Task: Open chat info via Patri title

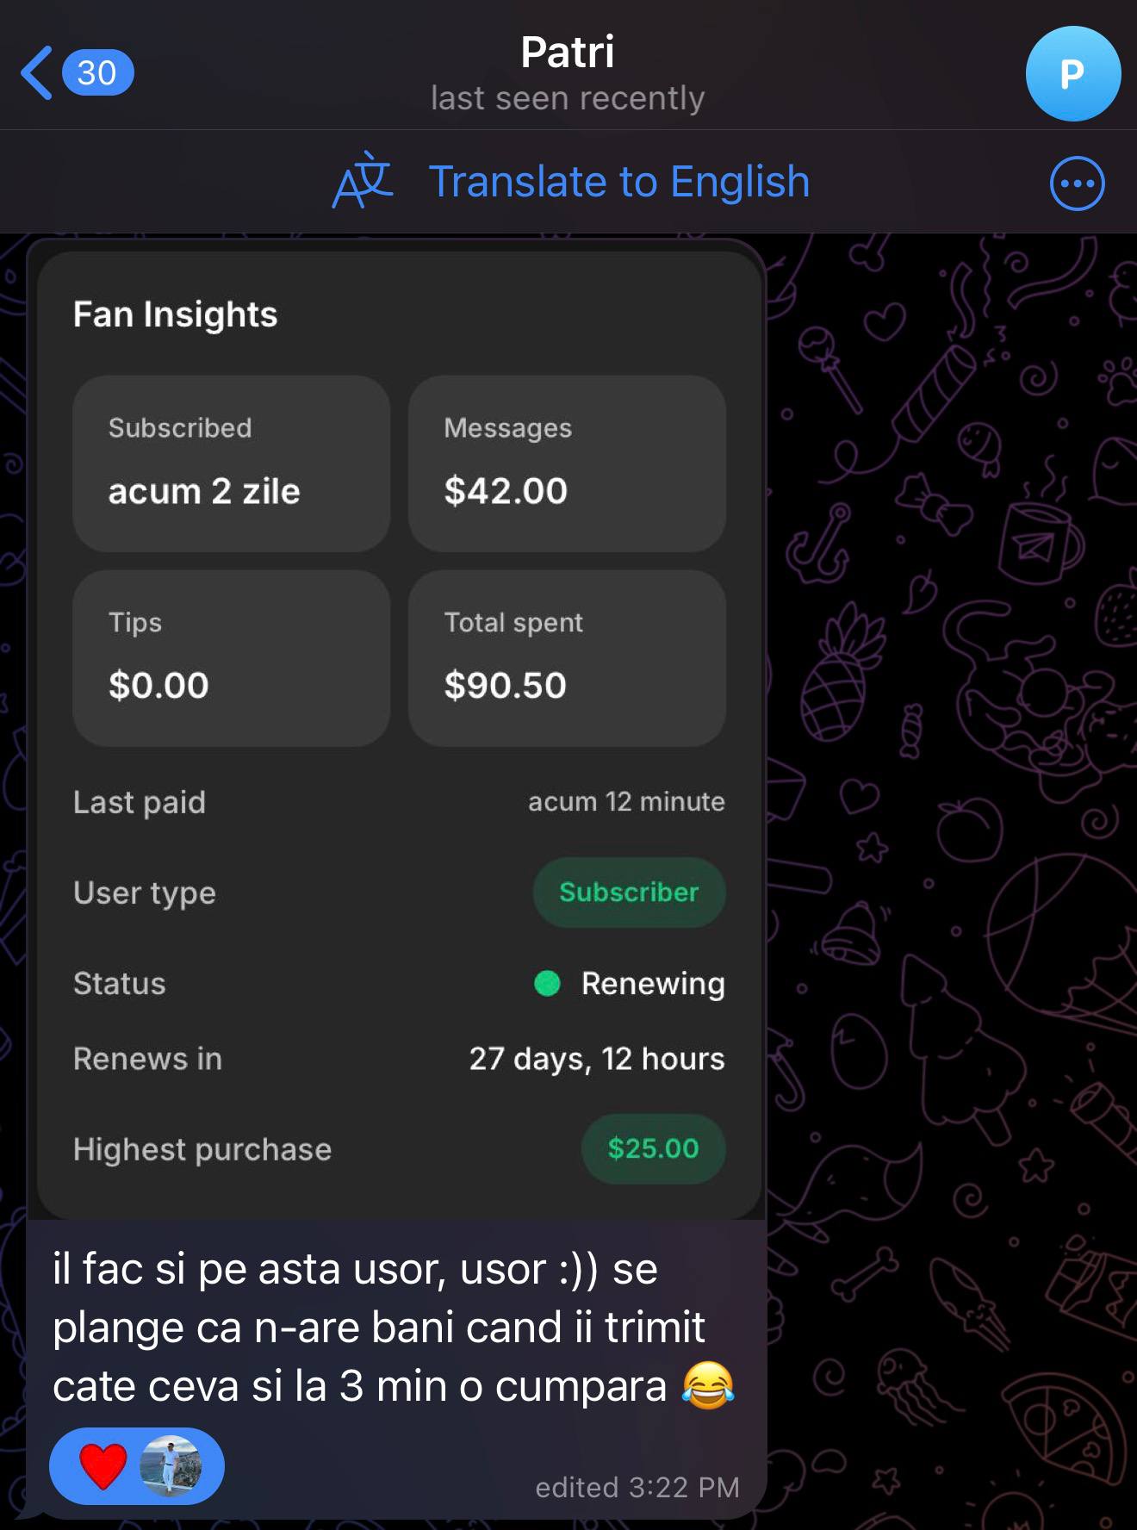Action: coord(568,52)
